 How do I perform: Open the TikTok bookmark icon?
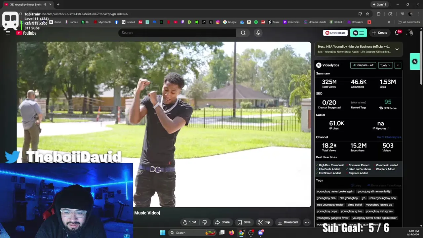204,22
